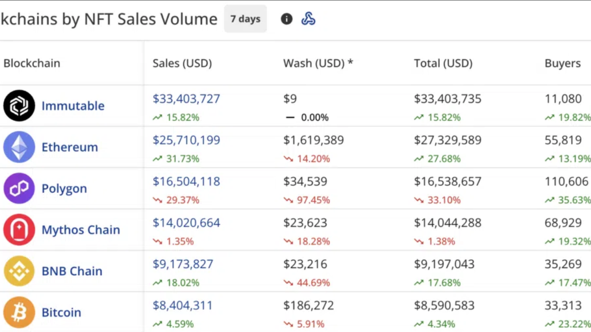Viewport: 591px width, 332px height.
Task: Click Mythos Chain sales value $14,020,664
Action: (186, 223)
